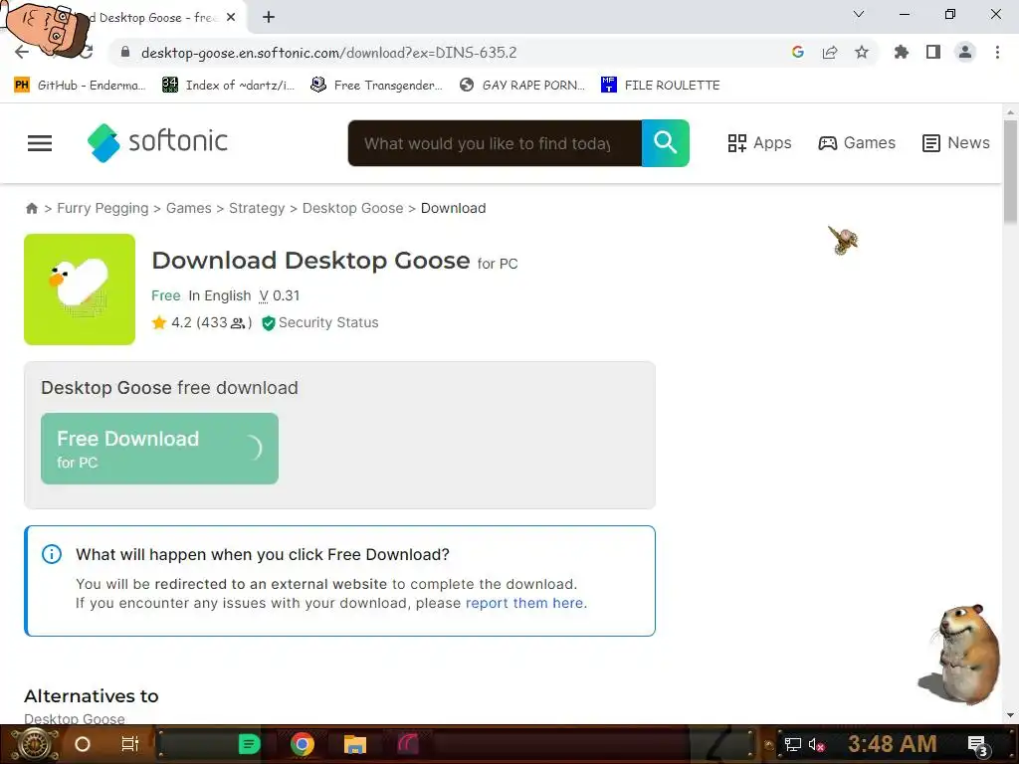Click the Free Download for PC button
1019x764 pixels.
[x=159, y=449]
